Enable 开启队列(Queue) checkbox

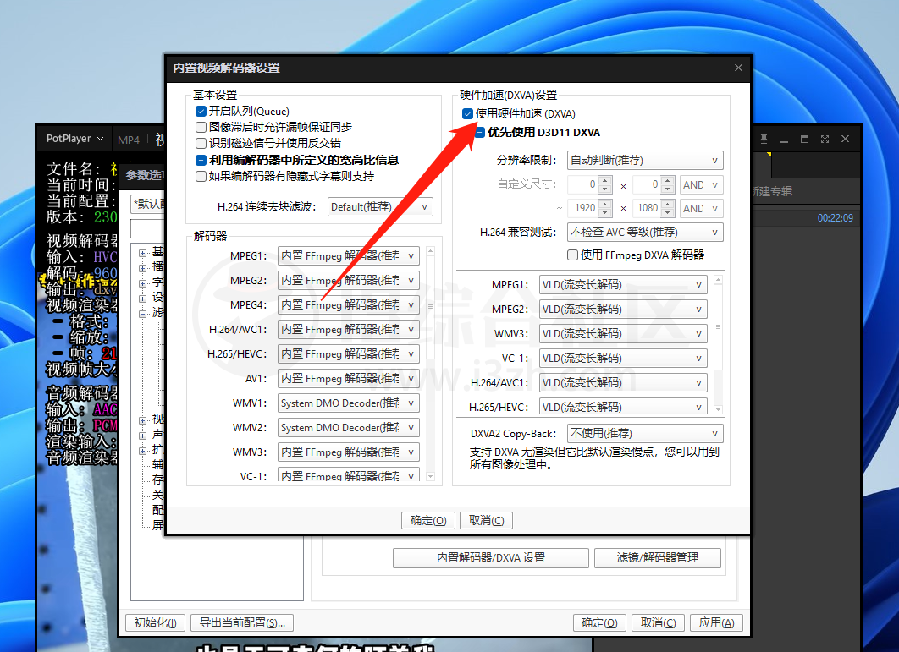click(201, 111)
